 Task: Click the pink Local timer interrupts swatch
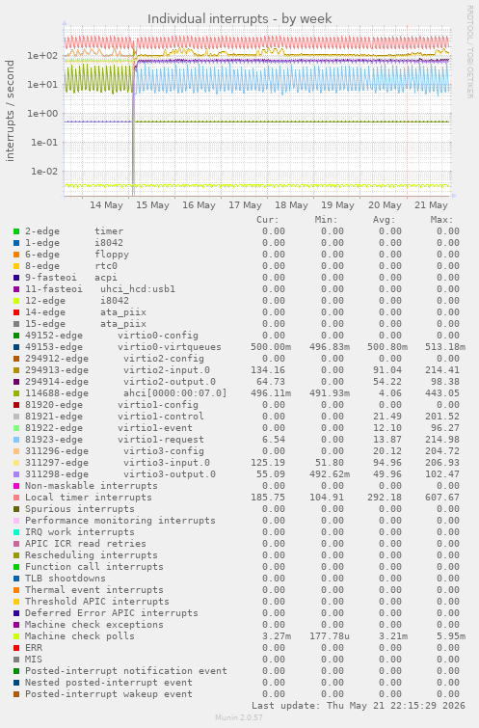point(16,498)
